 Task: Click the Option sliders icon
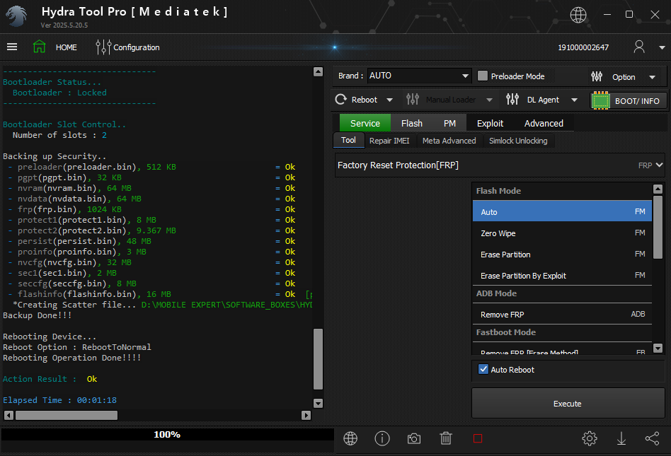(x=597, y=76)
